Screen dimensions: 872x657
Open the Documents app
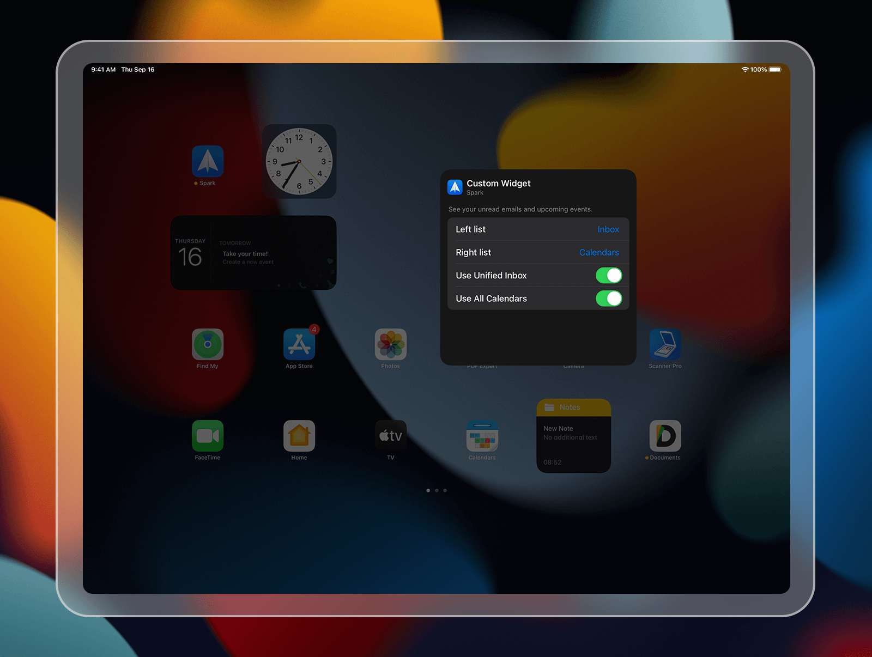tap(665, 436)
